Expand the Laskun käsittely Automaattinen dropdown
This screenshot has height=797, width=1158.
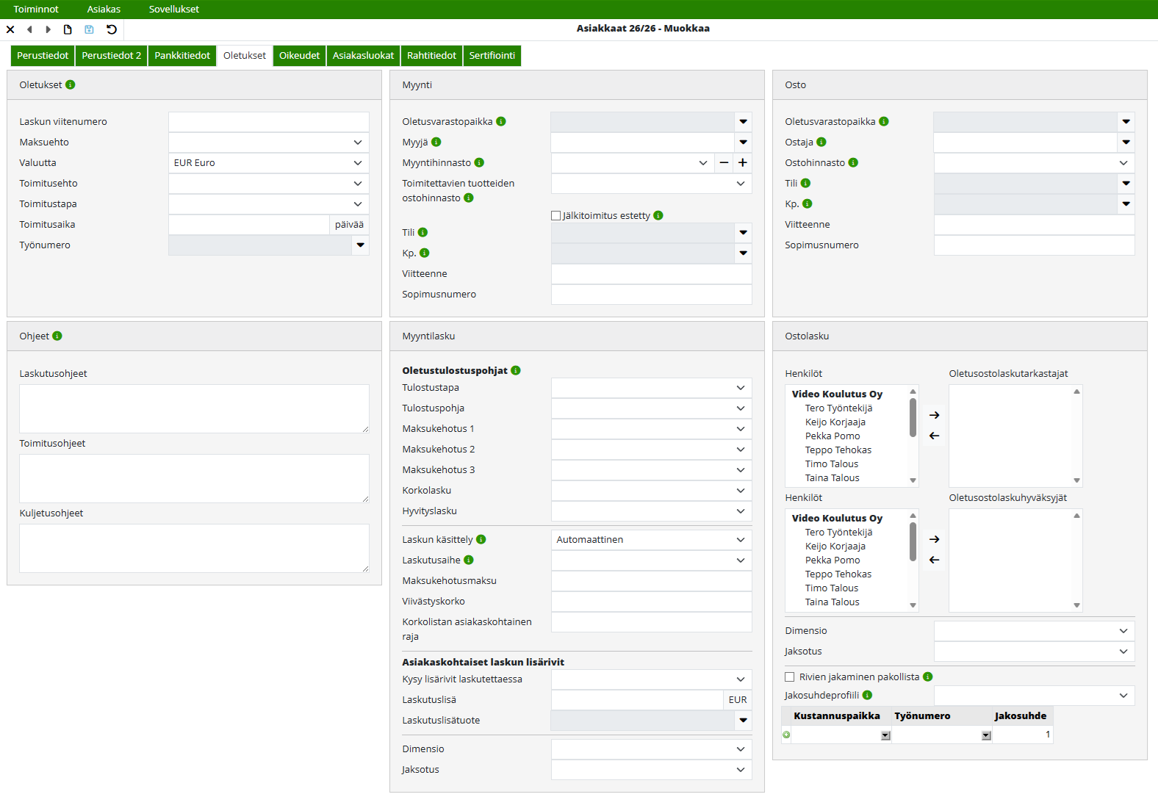tap(651, 540)
